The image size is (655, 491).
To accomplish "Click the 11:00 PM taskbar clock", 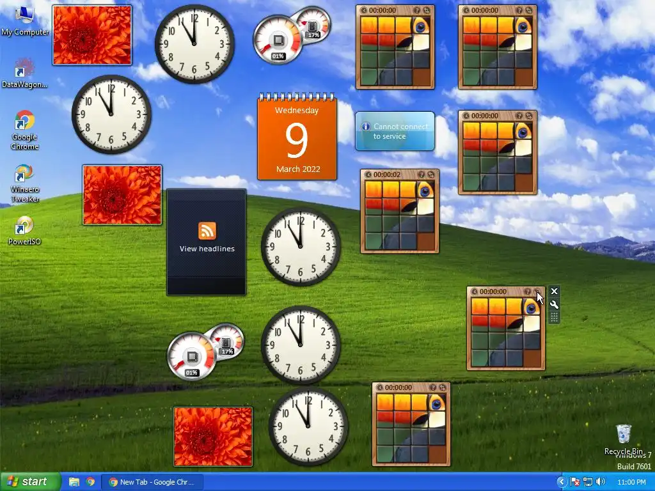I will coord(631,482).
